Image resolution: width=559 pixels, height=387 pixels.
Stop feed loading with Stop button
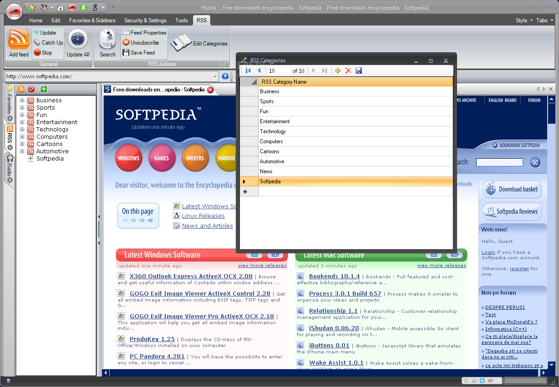43,53
